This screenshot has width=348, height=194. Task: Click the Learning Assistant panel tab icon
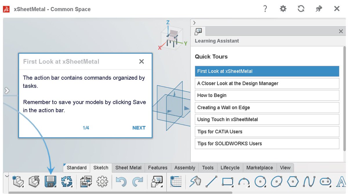click(199, 31)
